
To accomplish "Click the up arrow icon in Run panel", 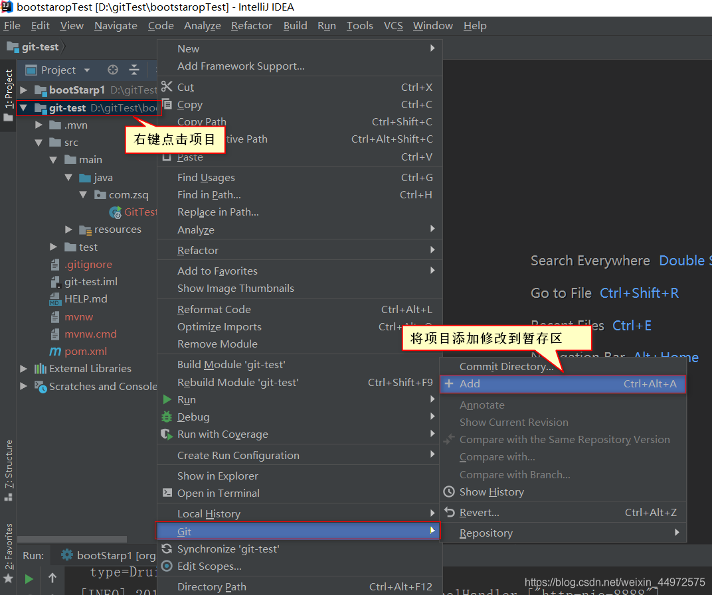I will 52,578.
